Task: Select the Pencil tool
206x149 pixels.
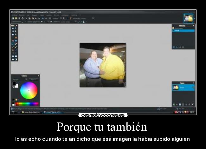Action: [x=13, y=47]
